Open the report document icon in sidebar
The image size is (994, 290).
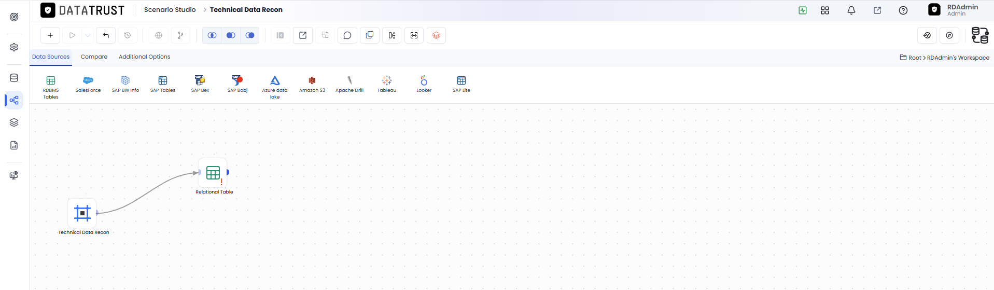pyautogui.click(x=14, y=145)
